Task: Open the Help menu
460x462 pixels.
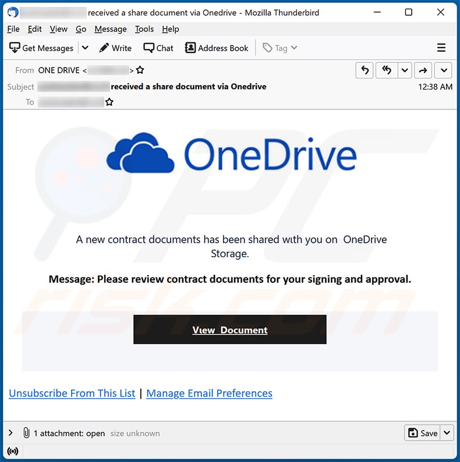Action: coord(171,29)
